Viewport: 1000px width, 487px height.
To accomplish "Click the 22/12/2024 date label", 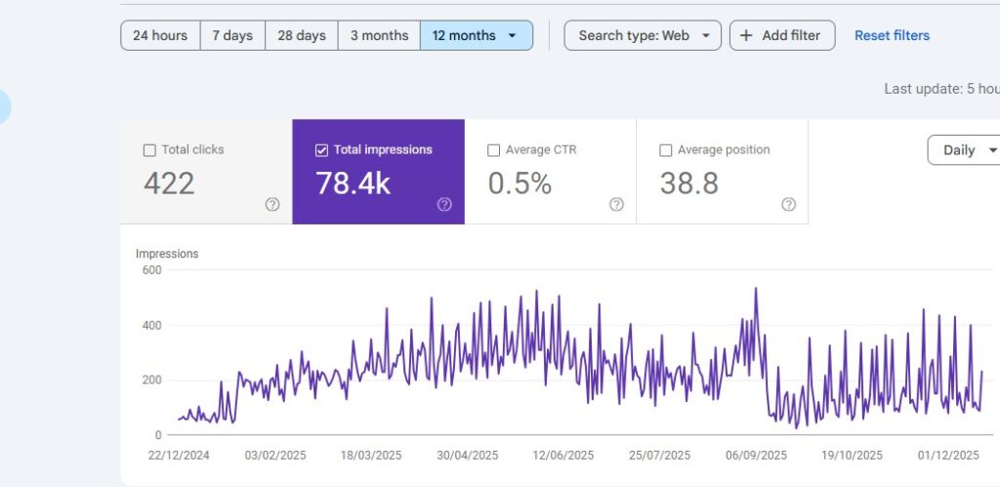I will [179, 456].
